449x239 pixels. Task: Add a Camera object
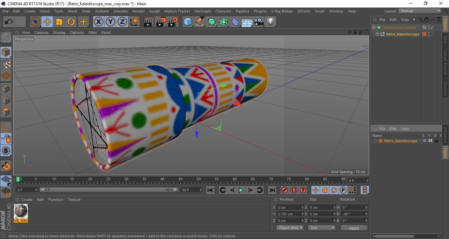259,22
